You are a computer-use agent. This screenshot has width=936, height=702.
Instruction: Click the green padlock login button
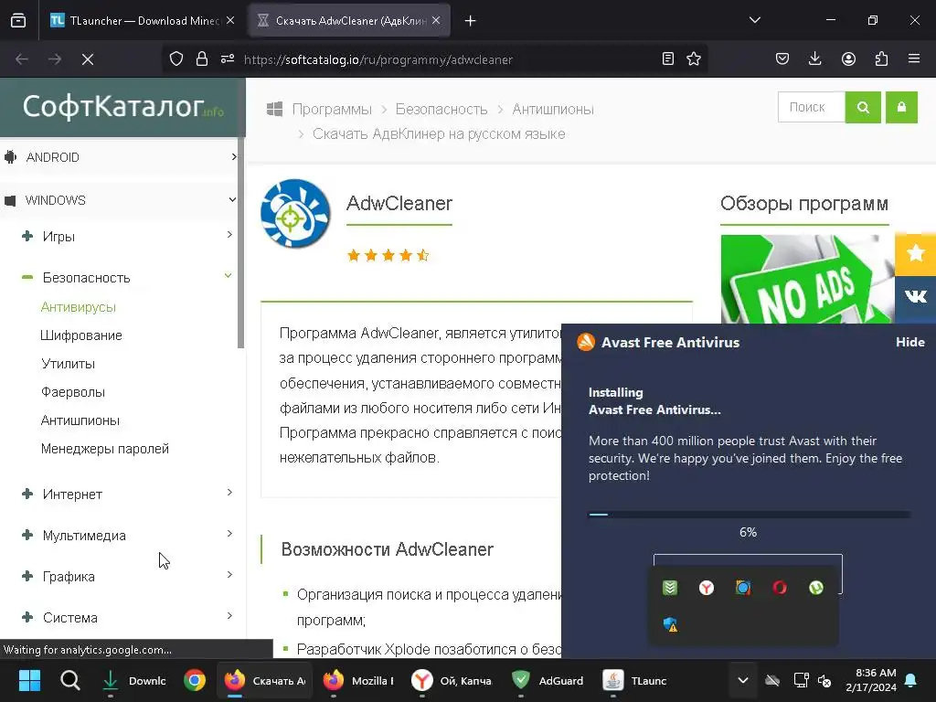tap(901, 107)
